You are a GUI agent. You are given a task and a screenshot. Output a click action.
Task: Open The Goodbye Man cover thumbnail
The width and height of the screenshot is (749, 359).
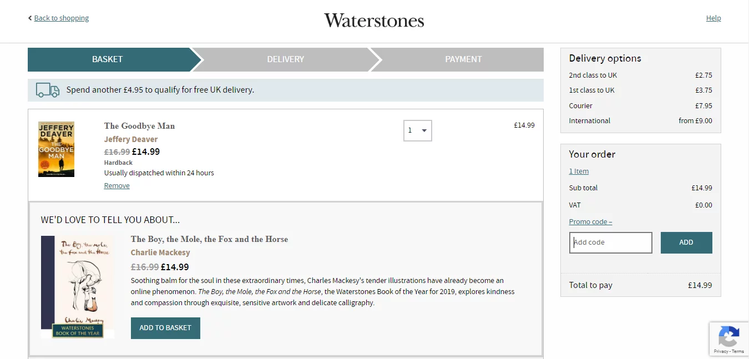point(56,149)
